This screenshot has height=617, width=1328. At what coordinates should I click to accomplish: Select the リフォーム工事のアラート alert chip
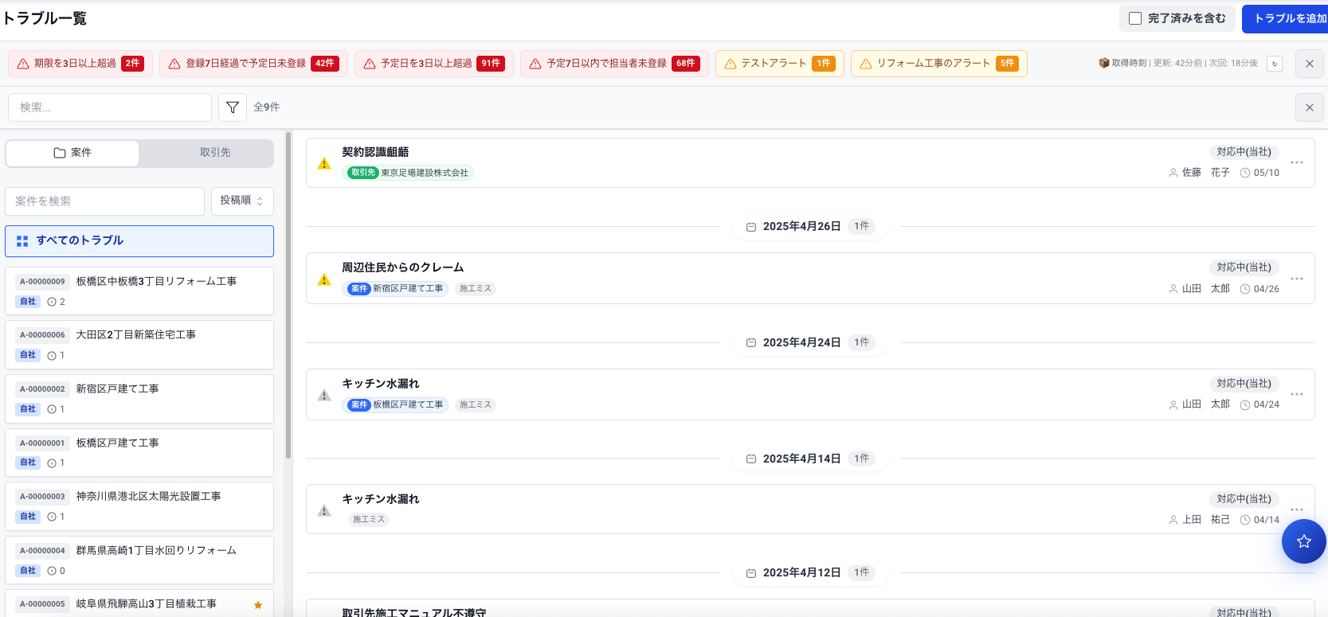click(938, 64)
